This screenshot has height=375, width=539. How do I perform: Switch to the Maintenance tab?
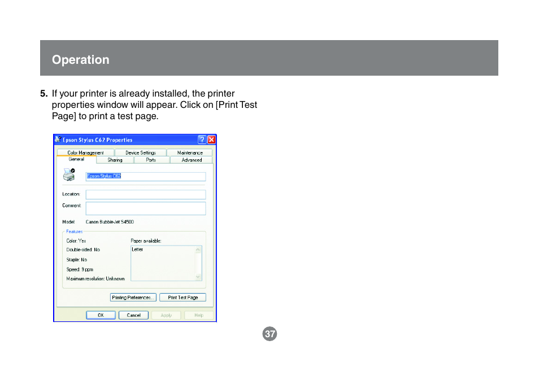(190, 152)
